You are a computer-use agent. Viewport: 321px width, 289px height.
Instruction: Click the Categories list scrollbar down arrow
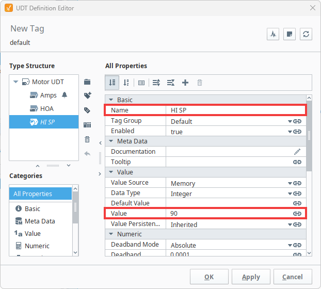(x=75, y=252)
